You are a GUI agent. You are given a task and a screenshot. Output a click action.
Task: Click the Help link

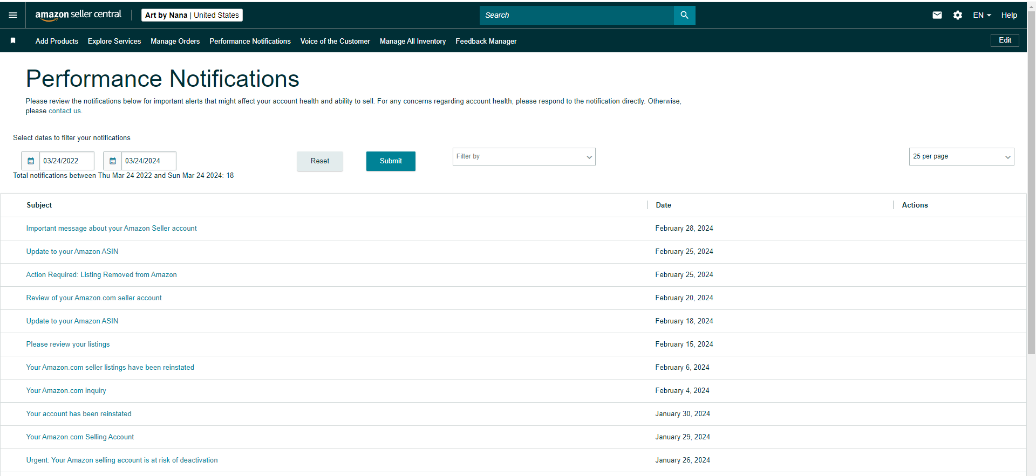[x=1009, y=15]
